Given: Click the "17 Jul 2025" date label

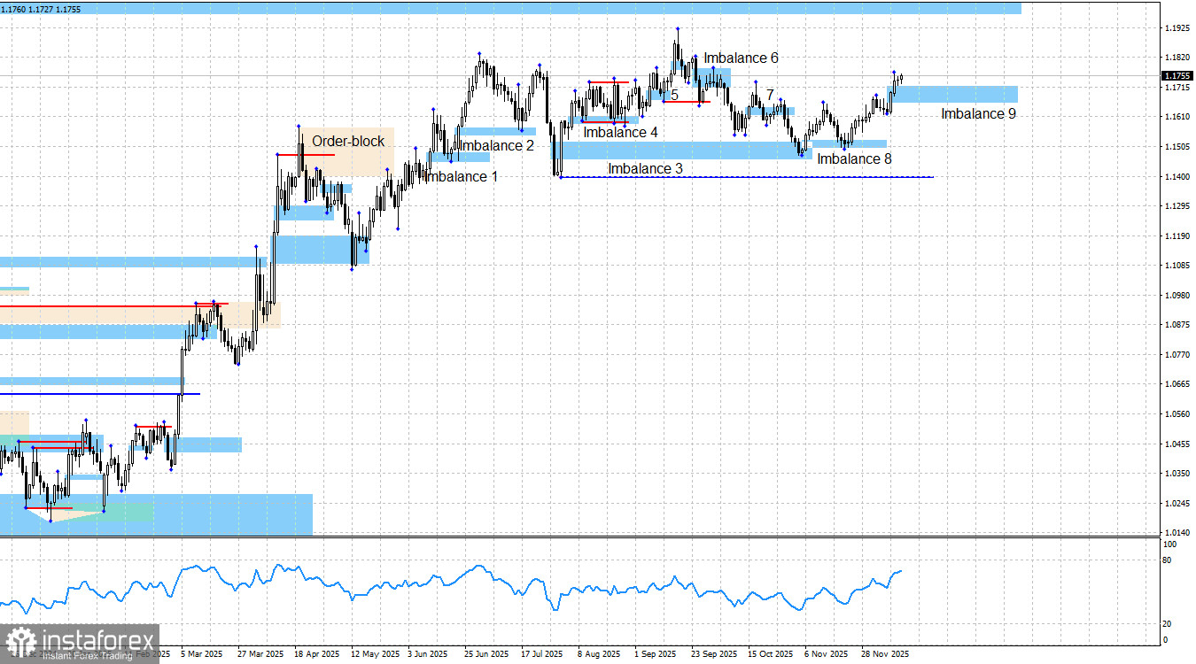Looking at the screenshot, I should (543, 654).
